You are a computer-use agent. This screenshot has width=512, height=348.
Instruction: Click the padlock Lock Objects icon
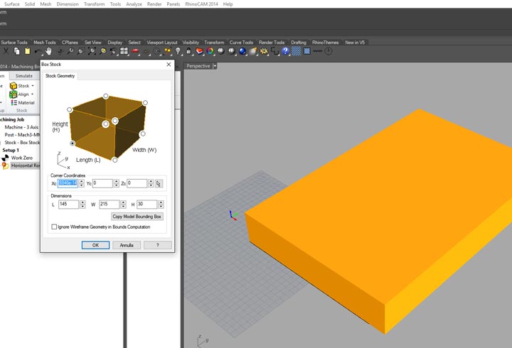pos(188,51)
